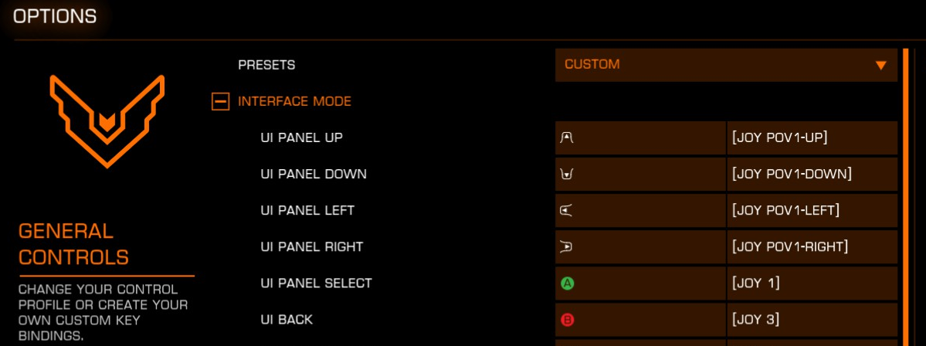926x346 pixels.
Task: Rebind the JOY 1 secondary slot
Action: tap(812, 283)
